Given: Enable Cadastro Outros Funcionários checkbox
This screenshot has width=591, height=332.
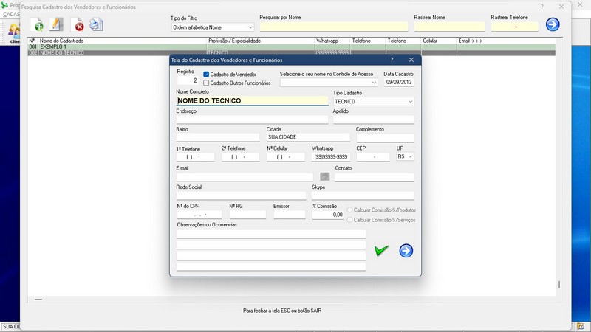Looking at the screenshot, I should pyautogui.click(x=206, y=83).
